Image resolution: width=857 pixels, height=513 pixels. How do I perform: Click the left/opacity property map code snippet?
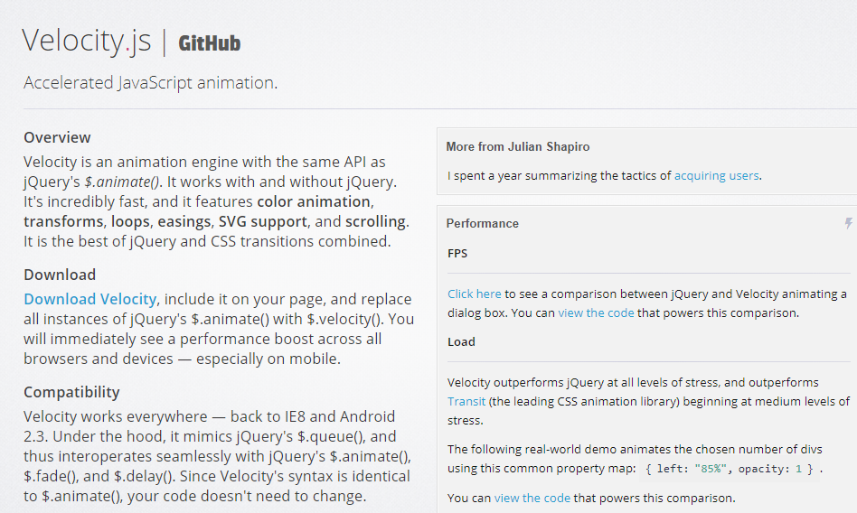[x=730, y=469]
